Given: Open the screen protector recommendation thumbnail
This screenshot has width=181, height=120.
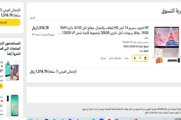Looking at the screenshot, I should (x=13, y=70).
